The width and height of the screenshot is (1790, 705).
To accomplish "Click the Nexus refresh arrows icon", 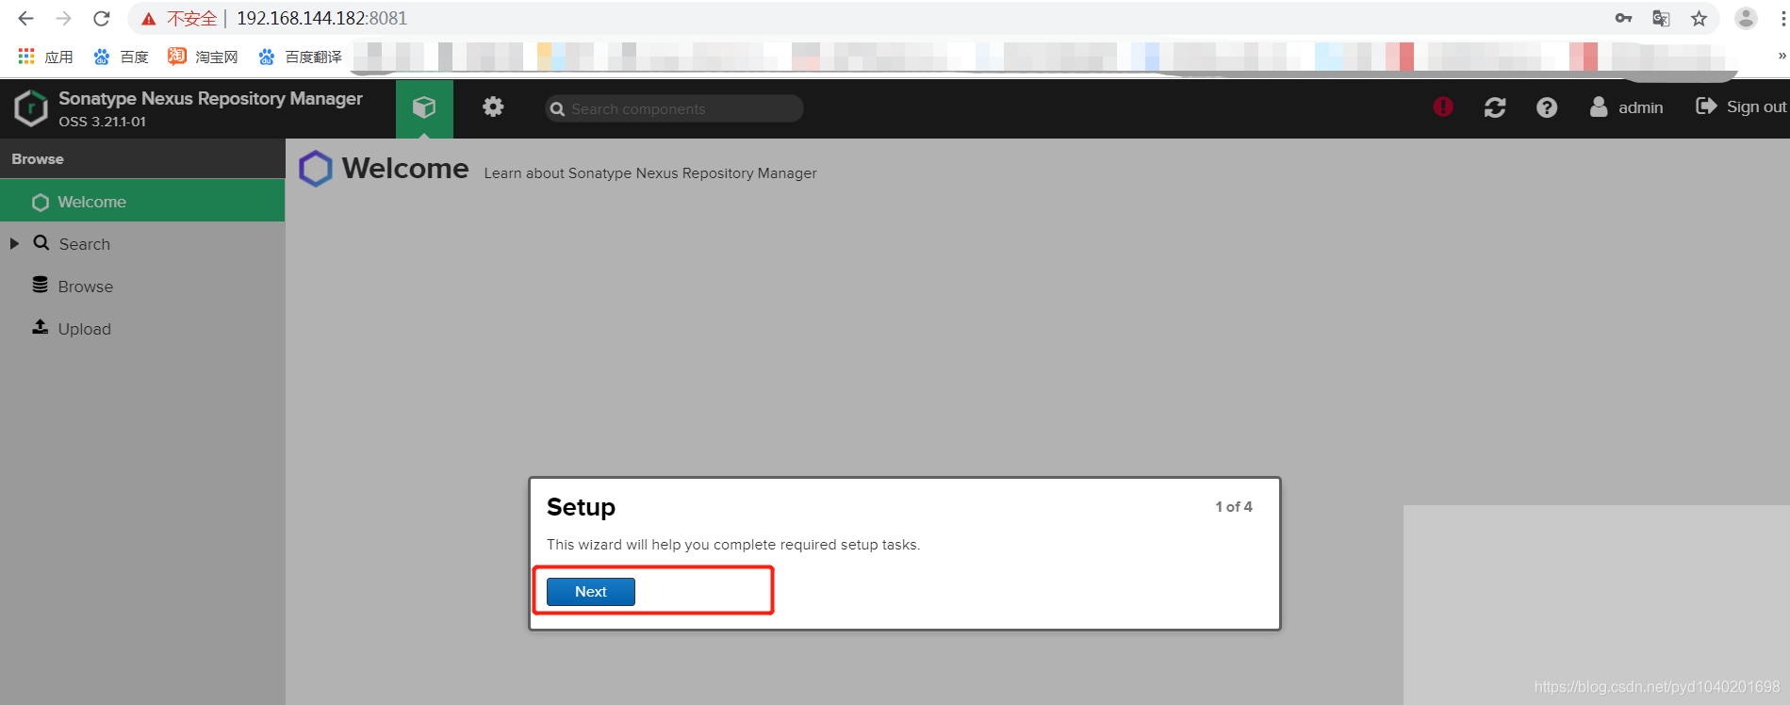I will pos(1495,107).
